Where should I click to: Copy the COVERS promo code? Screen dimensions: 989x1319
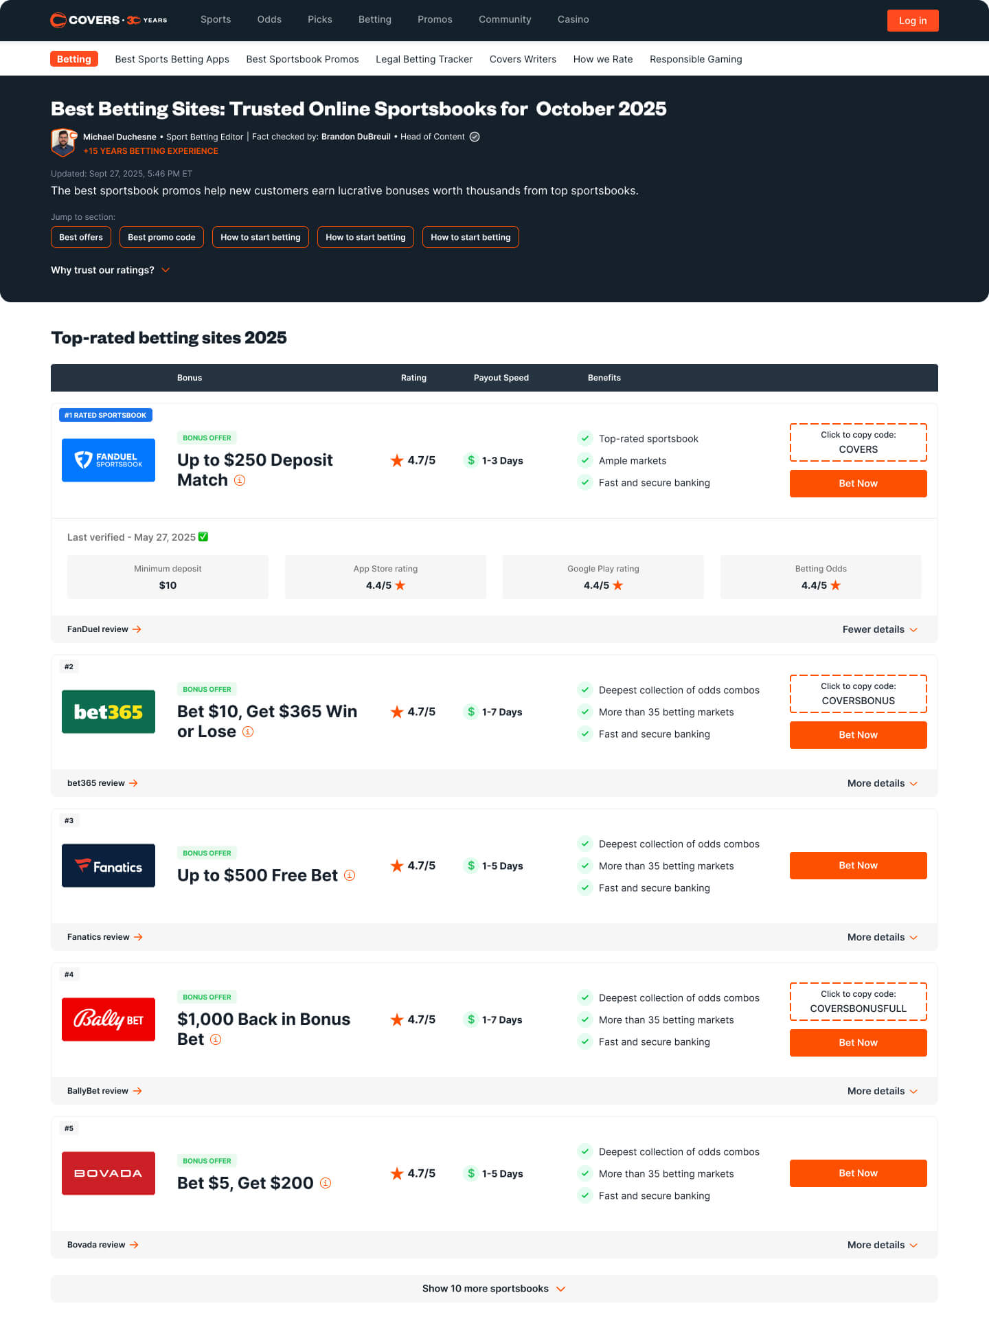coord(859,442)
